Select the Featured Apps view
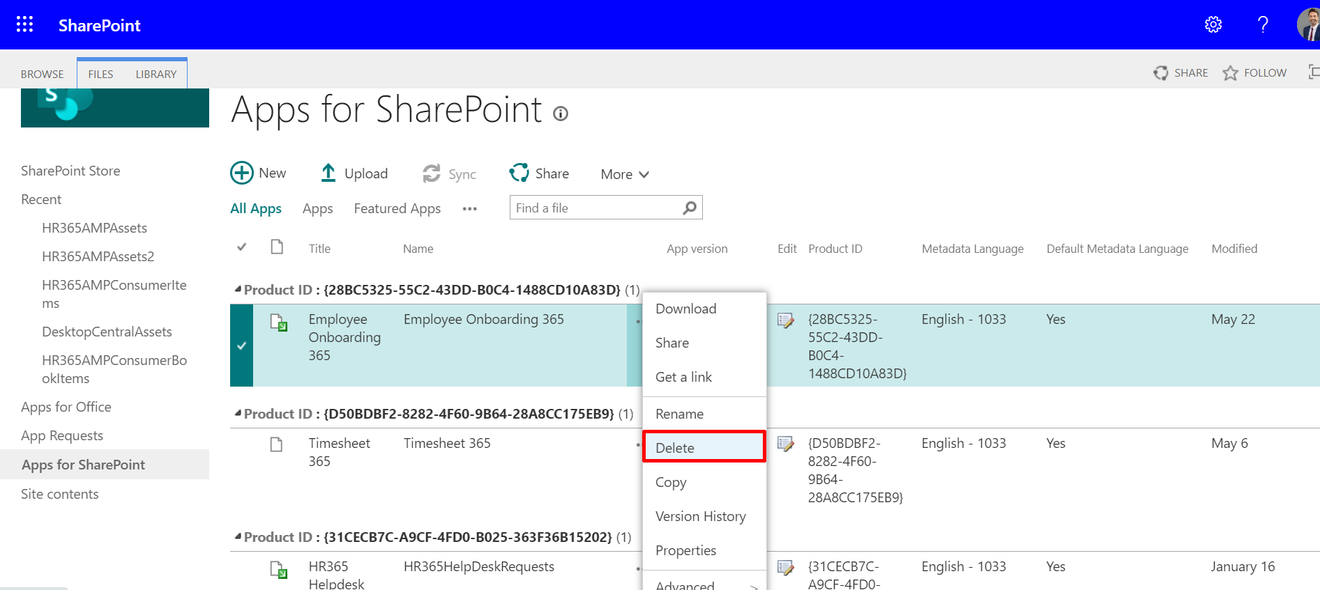Screen dimensions: 1320x590 point(397,208)
